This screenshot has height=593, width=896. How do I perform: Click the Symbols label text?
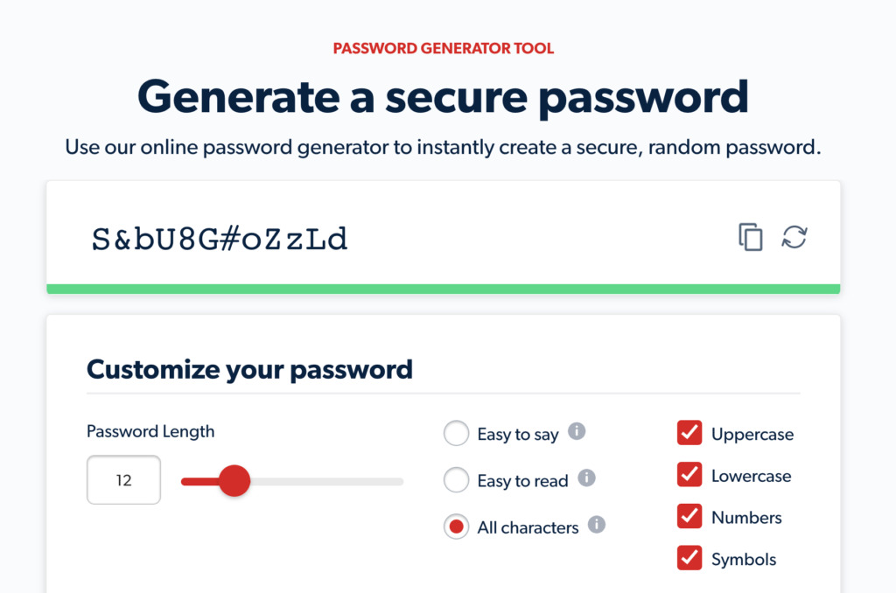pyautogui.click(x=744, y=559)
